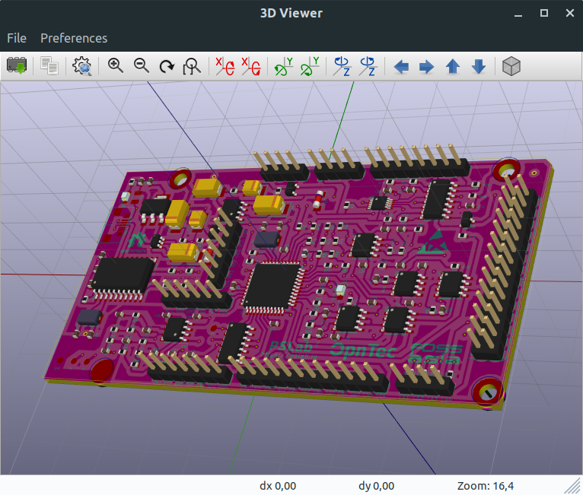
Task: Rotate Z clockwise
Action: click(342, 67)
